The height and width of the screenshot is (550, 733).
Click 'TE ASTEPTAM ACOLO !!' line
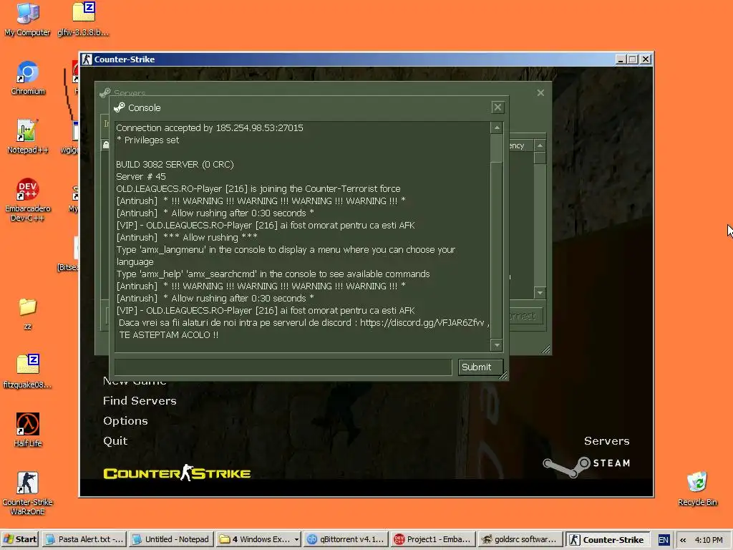(x=169, y=335)
